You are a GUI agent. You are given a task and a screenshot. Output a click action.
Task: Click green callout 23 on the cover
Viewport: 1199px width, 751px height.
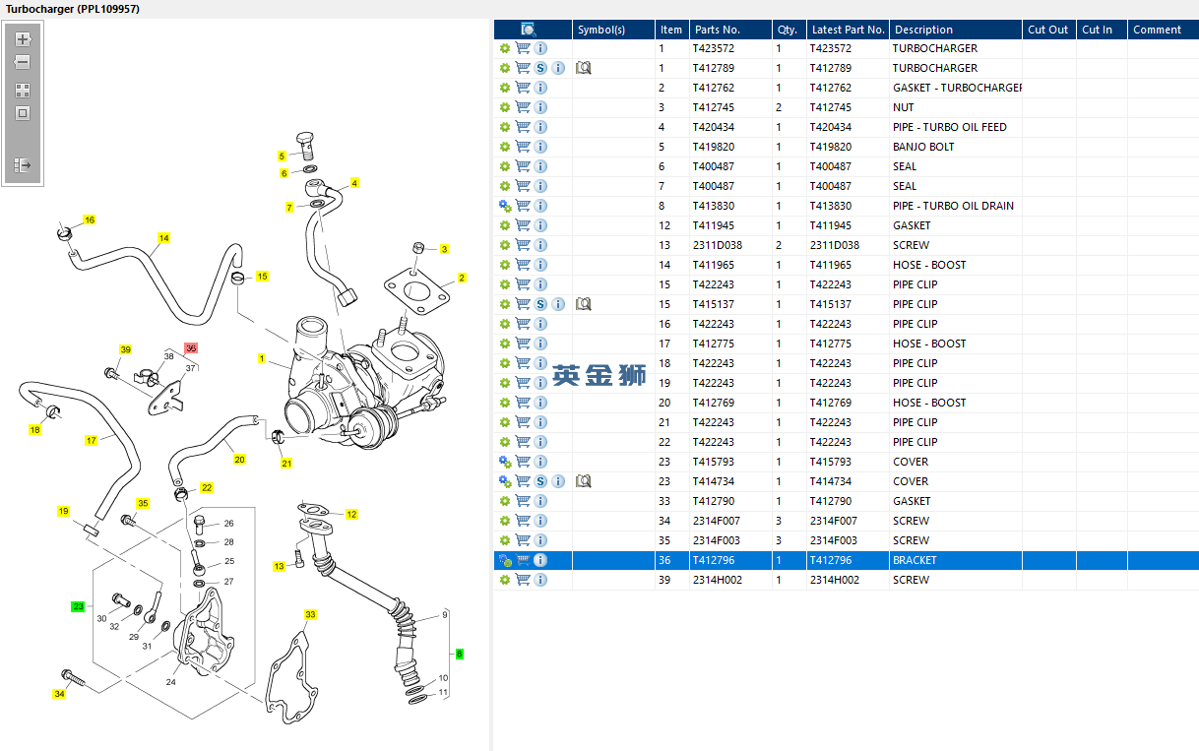(x=79, y=606)
